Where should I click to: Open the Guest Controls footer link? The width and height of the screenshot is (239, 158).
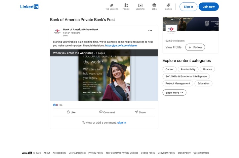coord(201,153)
